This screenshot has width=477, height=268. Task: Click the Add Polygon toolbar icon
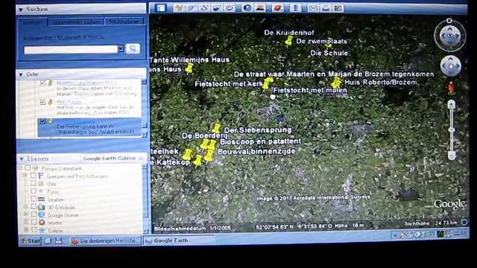192,8
